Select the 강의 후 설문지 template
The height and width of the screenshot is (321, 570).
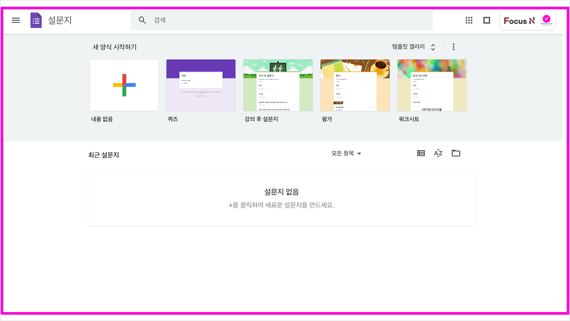click(x=278, y=85)
